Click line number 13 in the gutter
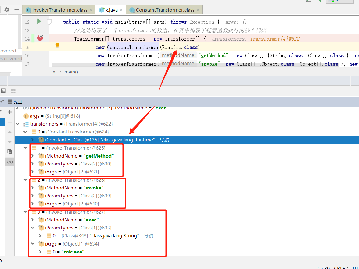The height and width of the screenshot is (269, 359). pos(27,31)
